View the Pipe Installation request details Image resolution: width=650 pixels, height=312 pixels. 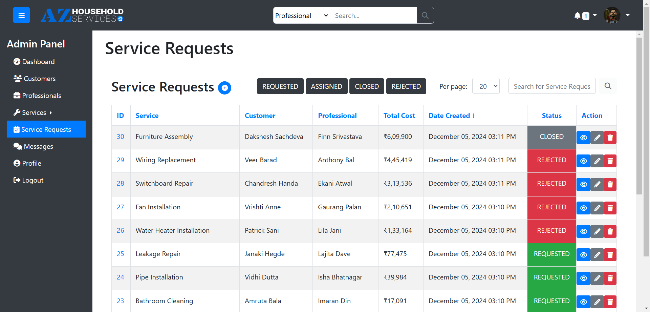[x=583, y=278]
